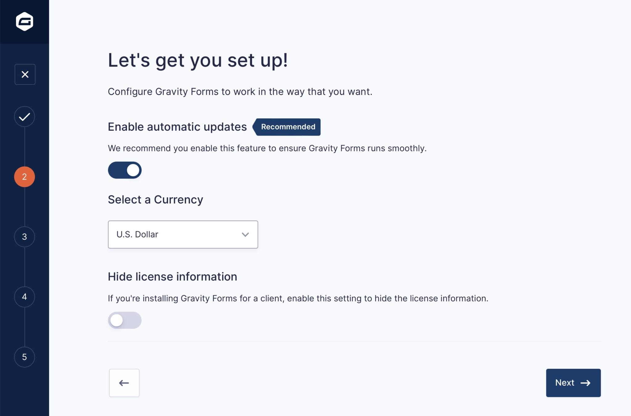Click the Next button to continue setup
631x416 pixels.
pyautogui.click(x=572, y=383)
